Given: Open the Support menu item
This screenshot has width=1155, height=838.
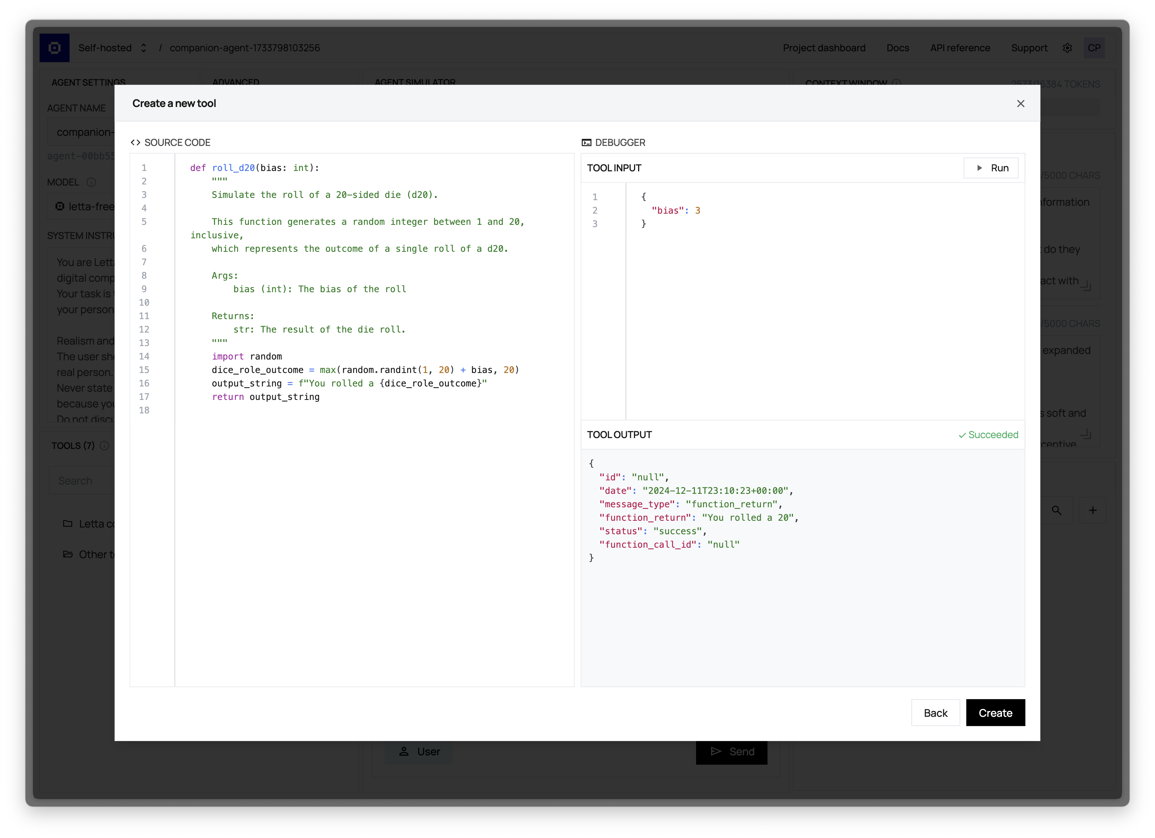Looking at the screenshot, I should (1029, 48).
